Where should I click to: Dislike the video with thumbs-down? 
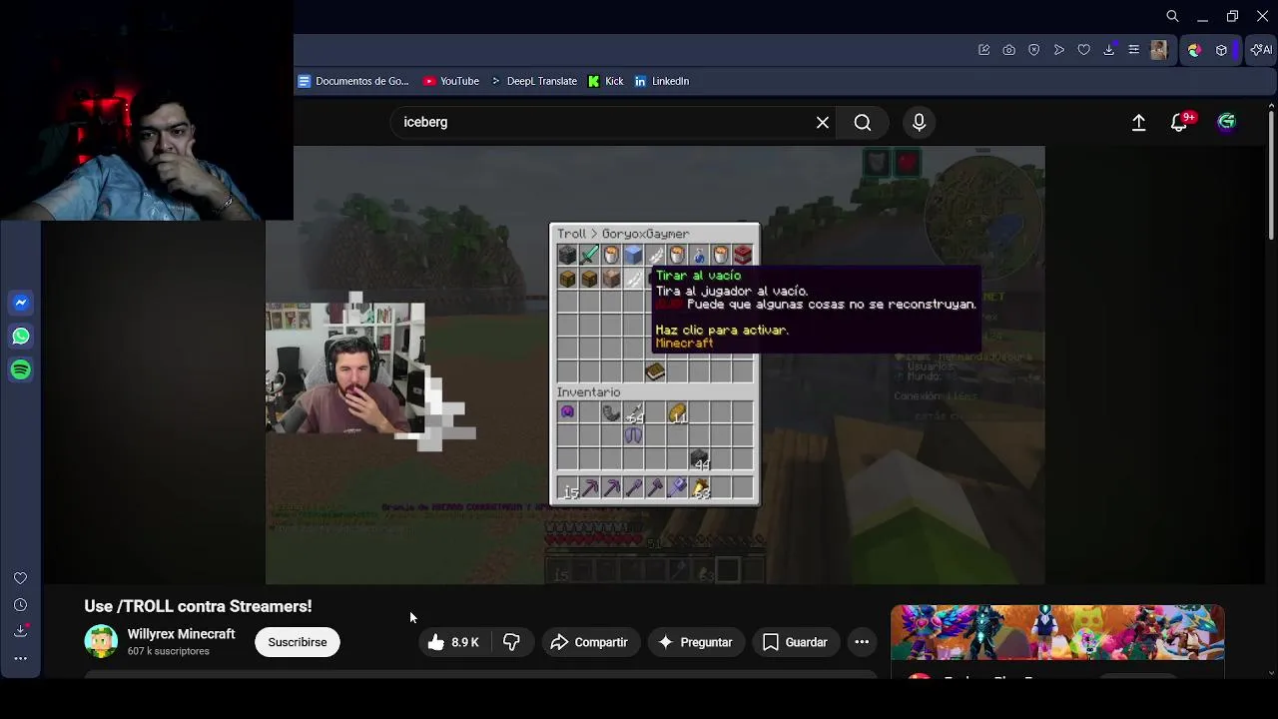[511, 642]
